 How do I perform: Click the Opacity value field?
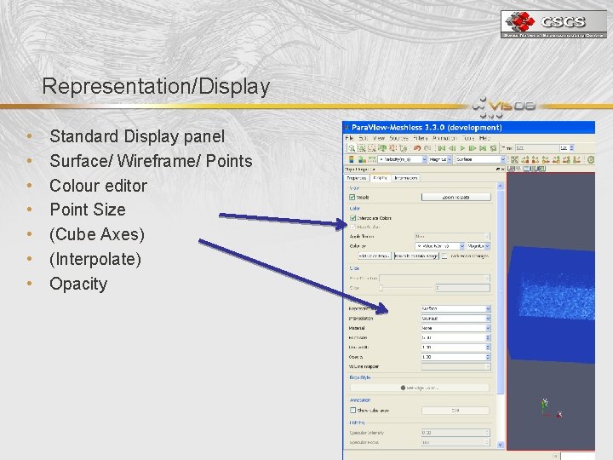coord(453,357)
